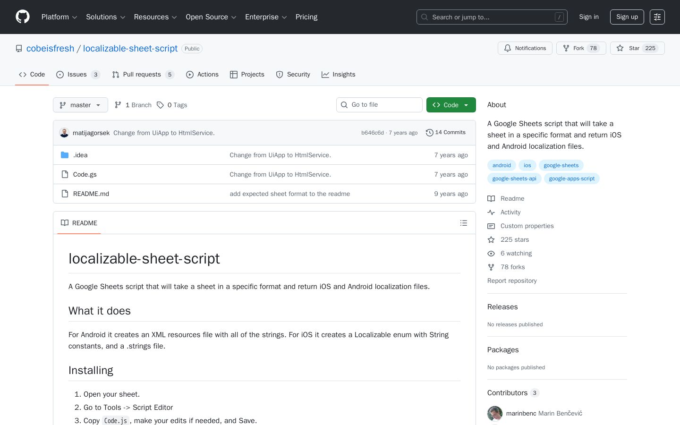
Task: Open the README outline icon
Action: (464, 223)
